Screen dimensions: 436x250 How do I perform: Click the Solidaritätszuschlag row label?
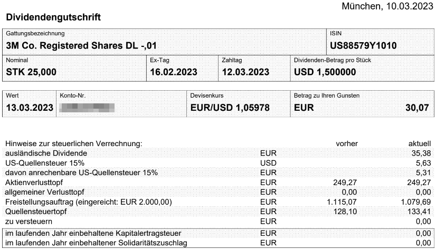(x=96, y=243)
